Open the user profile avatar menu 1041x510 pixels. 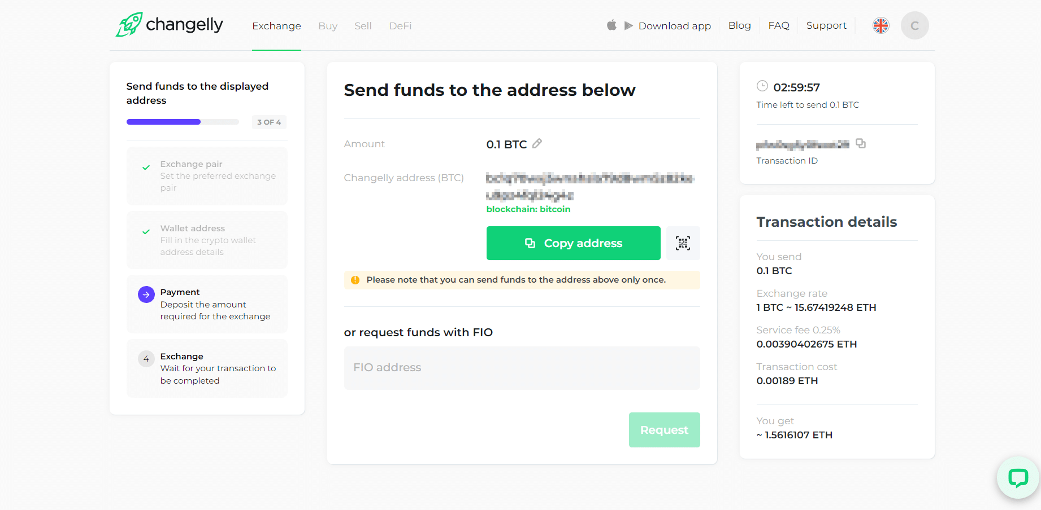(914, 25)
